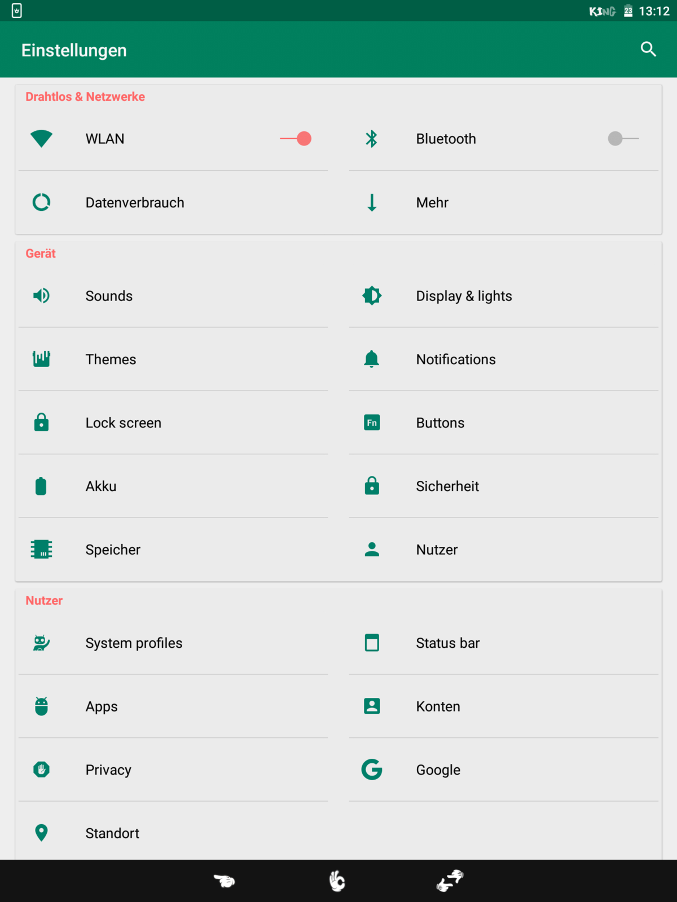Image resolution: width=677 pixels, height=902 pixels.
Task: Expand the Mehr network options
Action: 432,202
